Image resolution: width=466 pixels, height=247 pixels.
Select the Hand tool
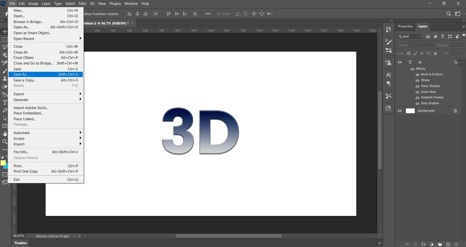(x=5, y=134)
